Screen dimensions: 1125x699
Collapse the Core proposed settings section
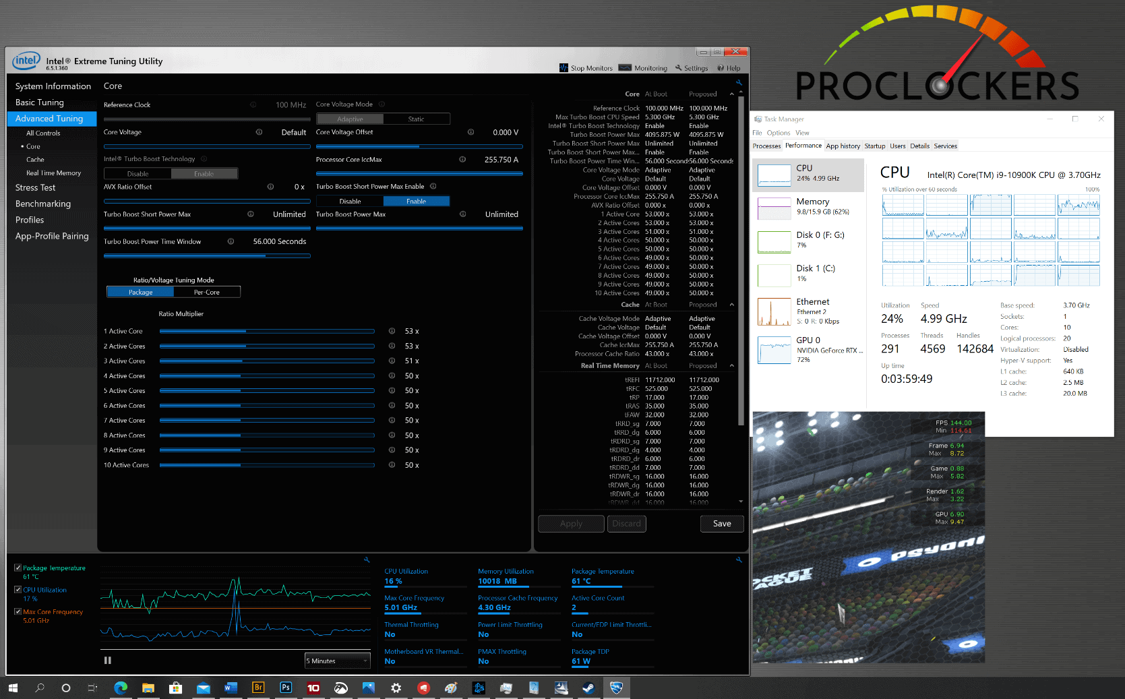pos(732,94)
